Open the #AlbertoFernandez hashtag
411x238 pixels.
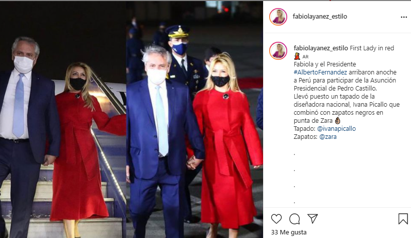320,72
